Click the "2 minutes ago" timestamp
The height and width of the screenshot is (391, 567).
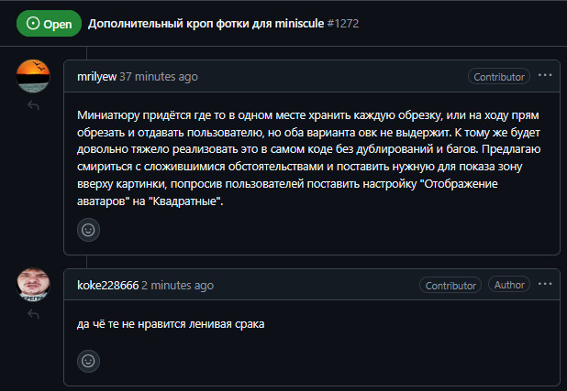click(178, 286)
